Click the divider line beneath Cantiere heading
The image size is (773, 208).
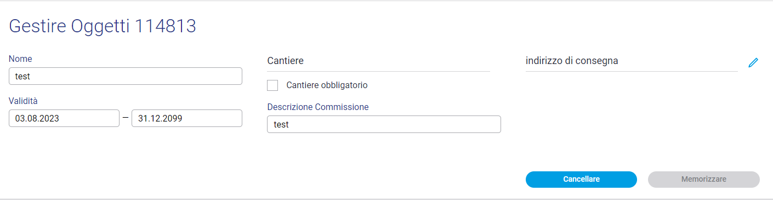[x=378, y=71]
